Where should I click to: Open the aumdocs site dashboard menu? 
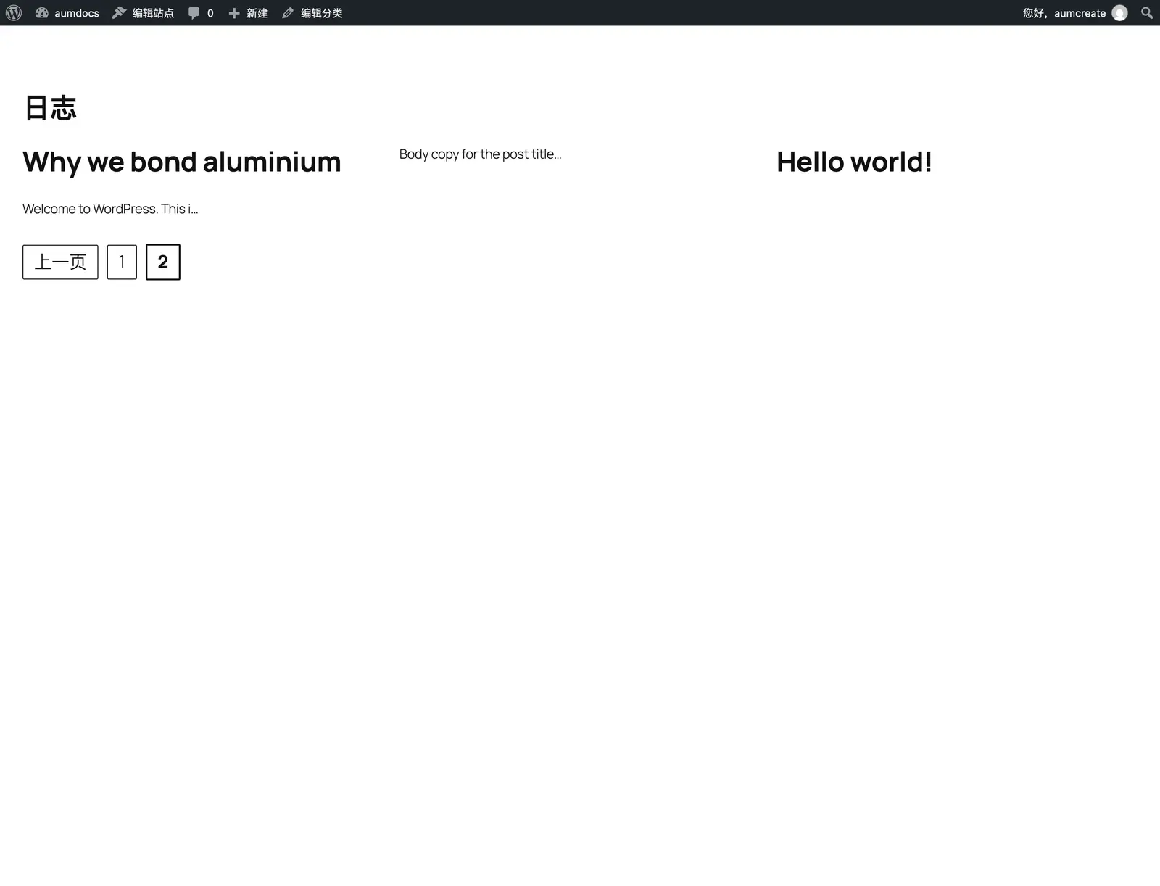pyautogui.click(x=67, y=13)
